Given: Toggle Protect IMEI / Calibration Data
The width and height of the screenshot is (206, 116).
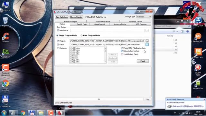Looking at the screenshot, I should coord(122,48).
